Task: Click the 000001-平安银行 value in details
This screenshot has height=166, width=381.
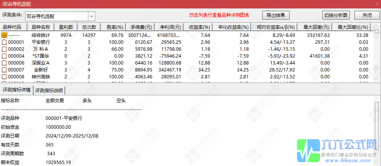Action: [64, 118]
